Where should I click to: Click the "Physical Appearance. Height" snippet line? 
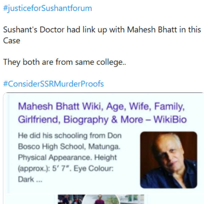coord(67,158)
